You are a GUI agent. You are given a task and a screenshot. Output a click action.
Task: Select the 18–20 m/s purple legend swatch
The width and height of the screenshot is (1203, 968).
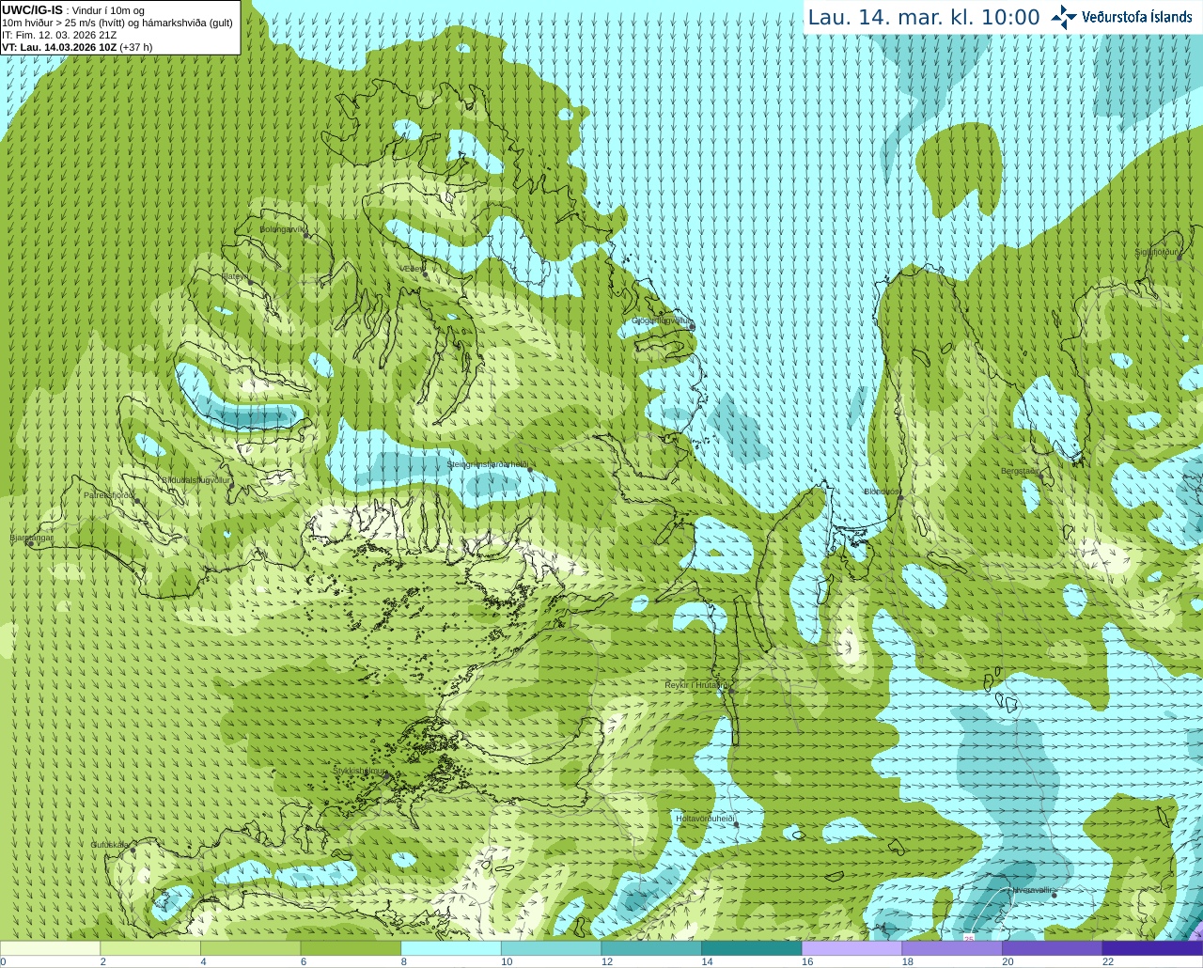pos(952,948)
